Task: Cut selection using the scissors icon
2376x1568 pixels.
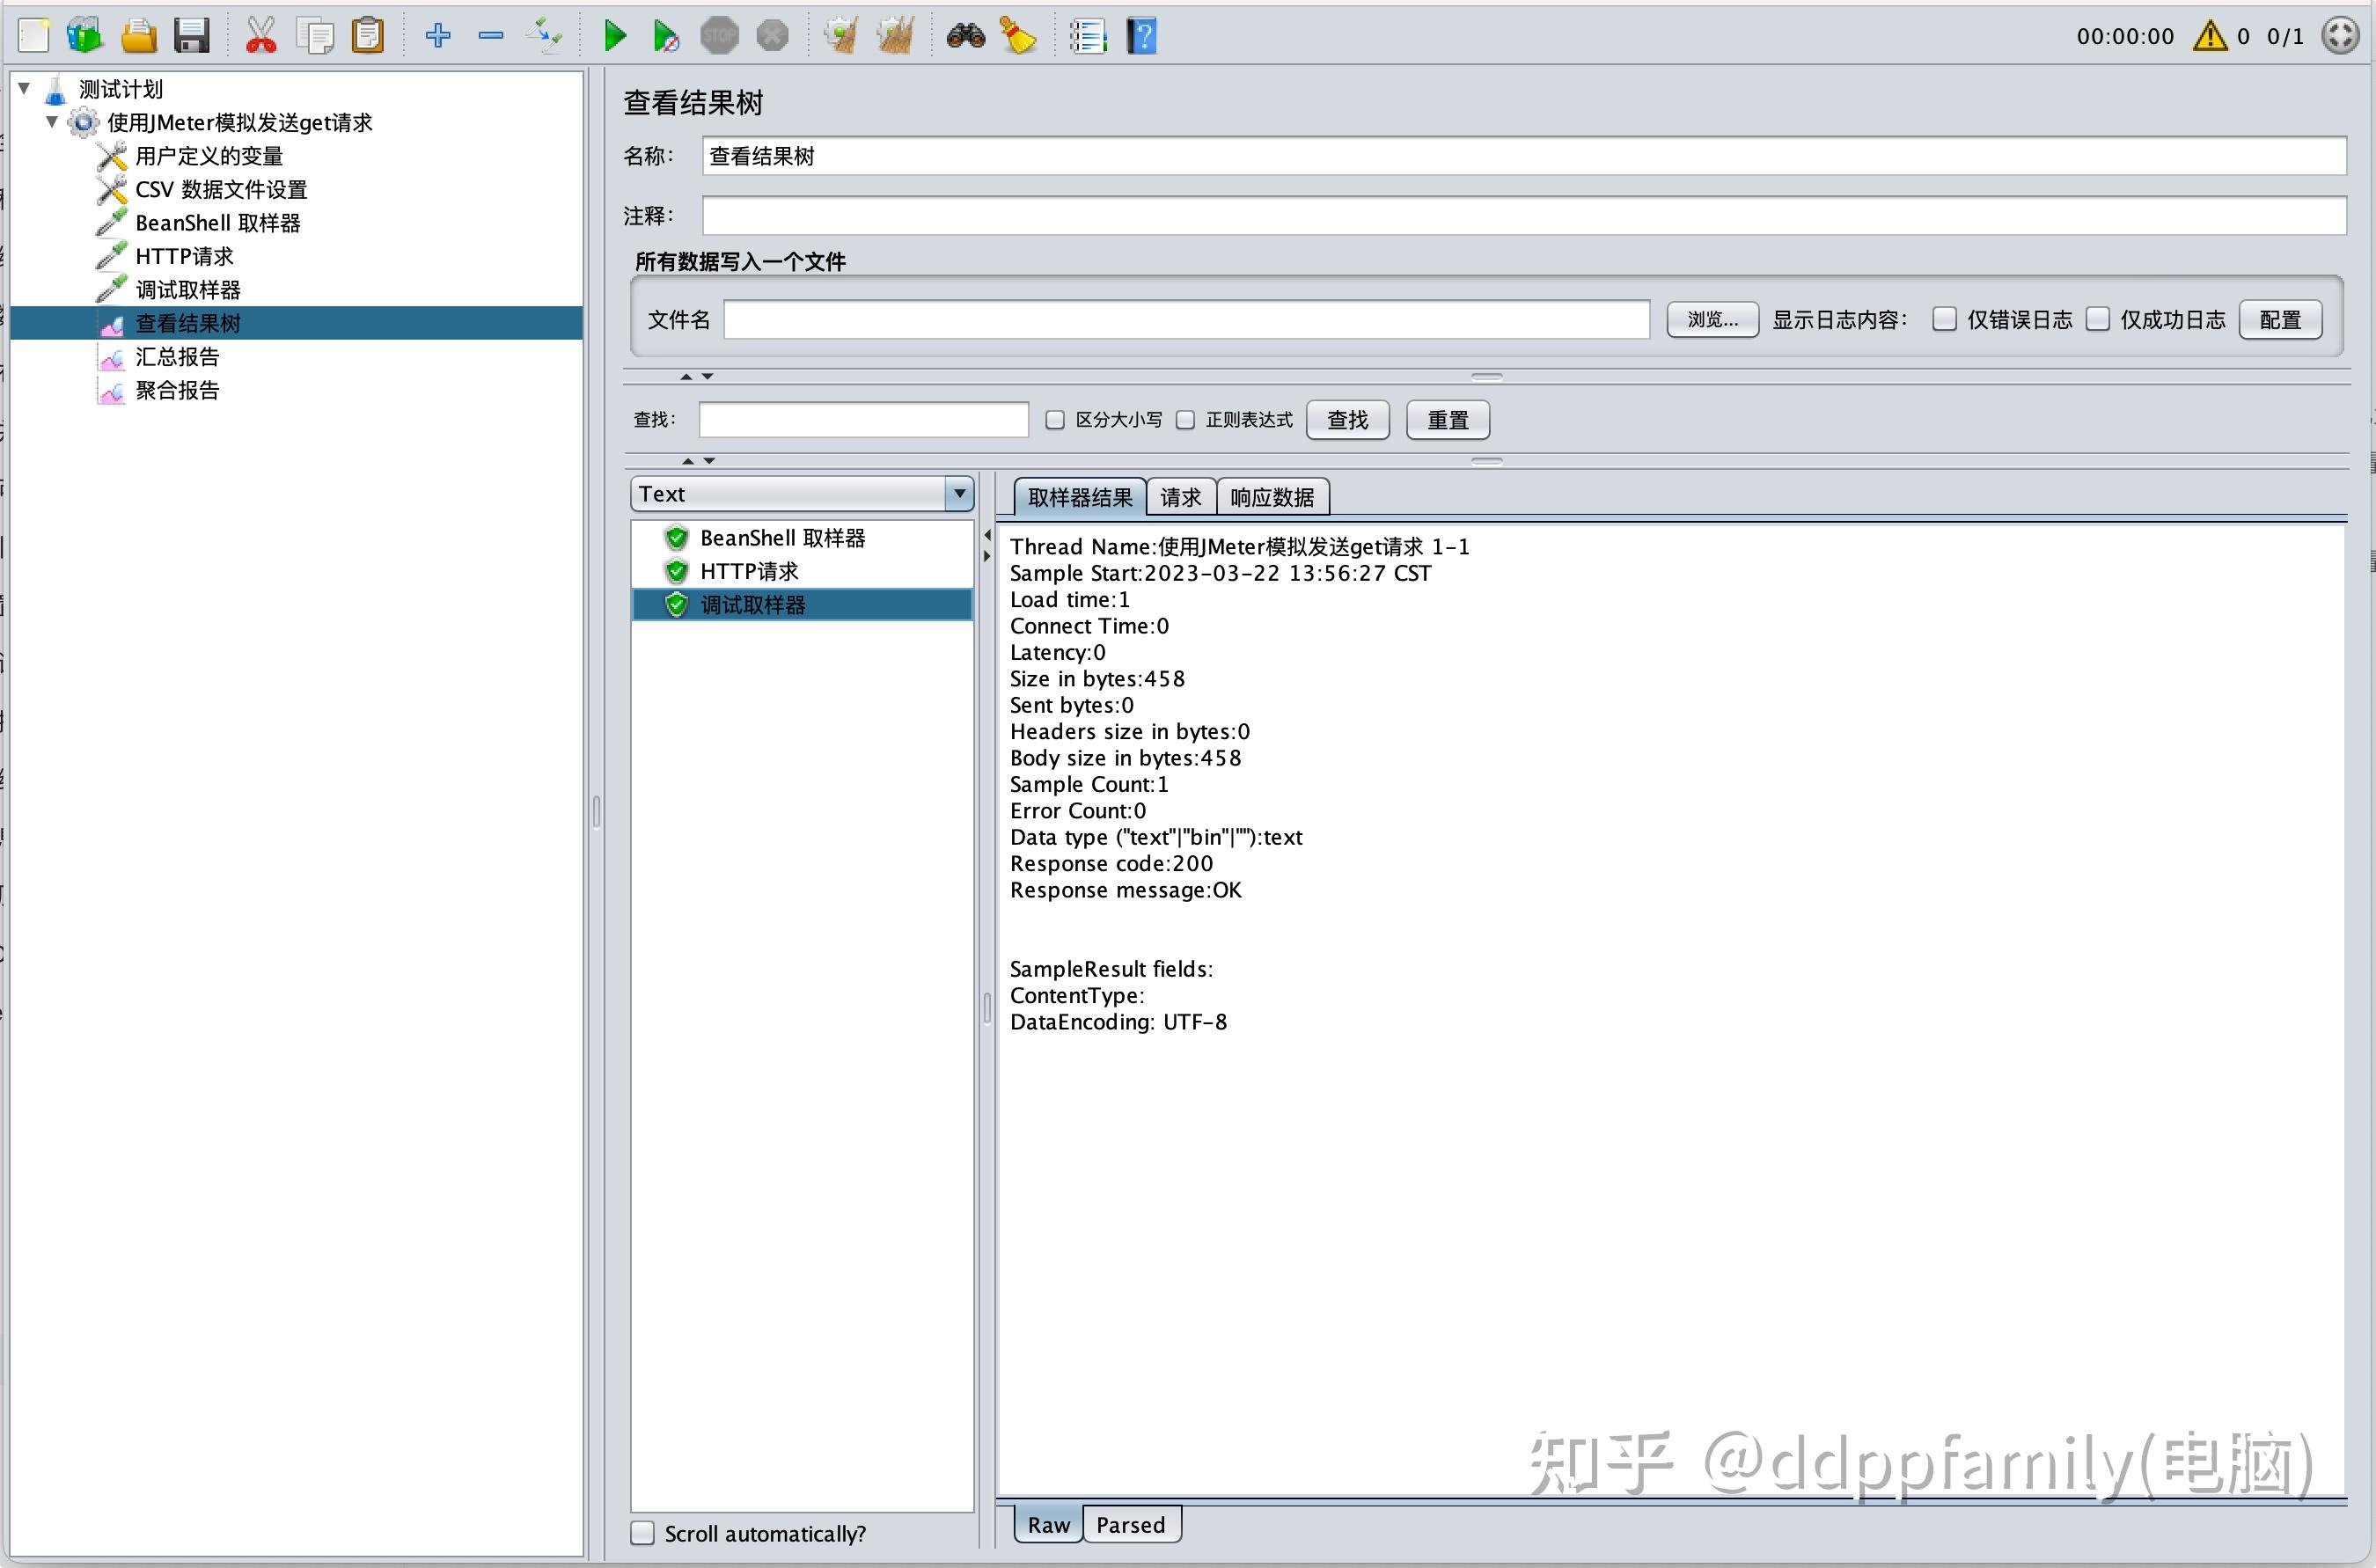Action: (x=261, y=36)
